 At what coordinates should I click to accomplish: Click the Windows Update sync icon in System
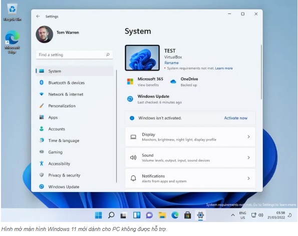point(130,99)
